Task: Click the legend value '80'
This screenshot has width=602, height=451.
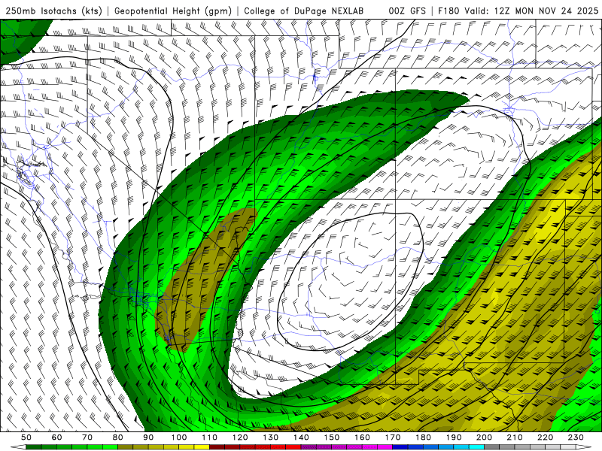Action: [118, 437]
